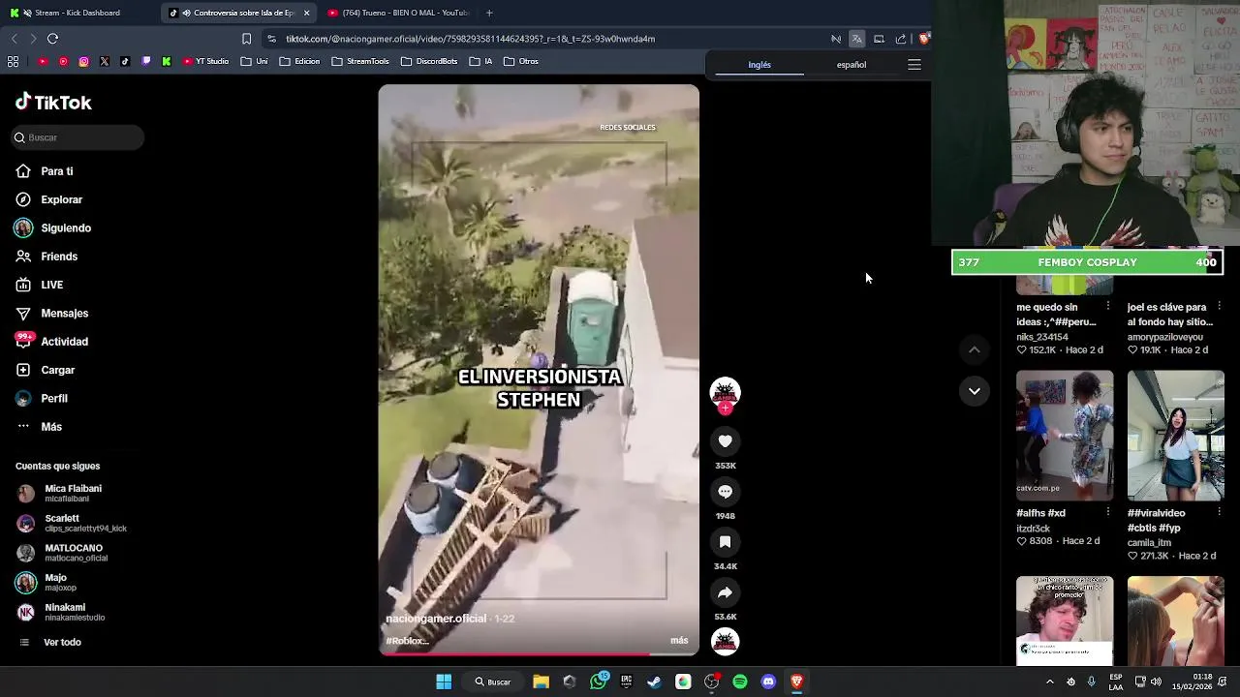Open options for '#alfhs #xd' video
This screenshot has height=697, width=1240.
(1108, 512)
